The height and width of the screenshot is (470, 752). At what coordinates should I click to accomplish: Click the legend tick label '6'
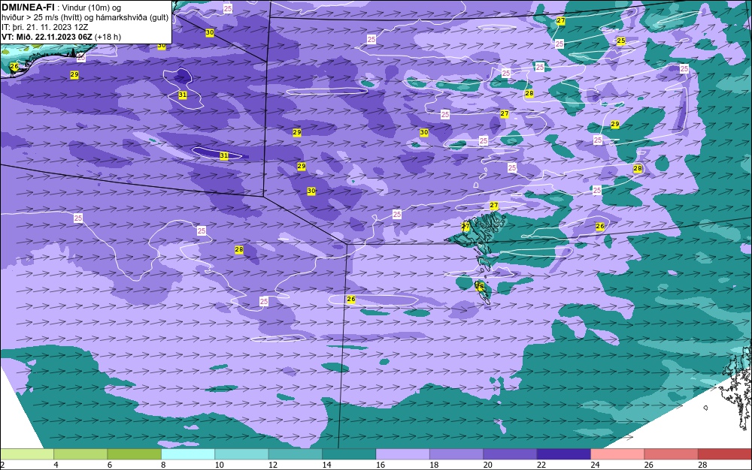coord(109,465)
